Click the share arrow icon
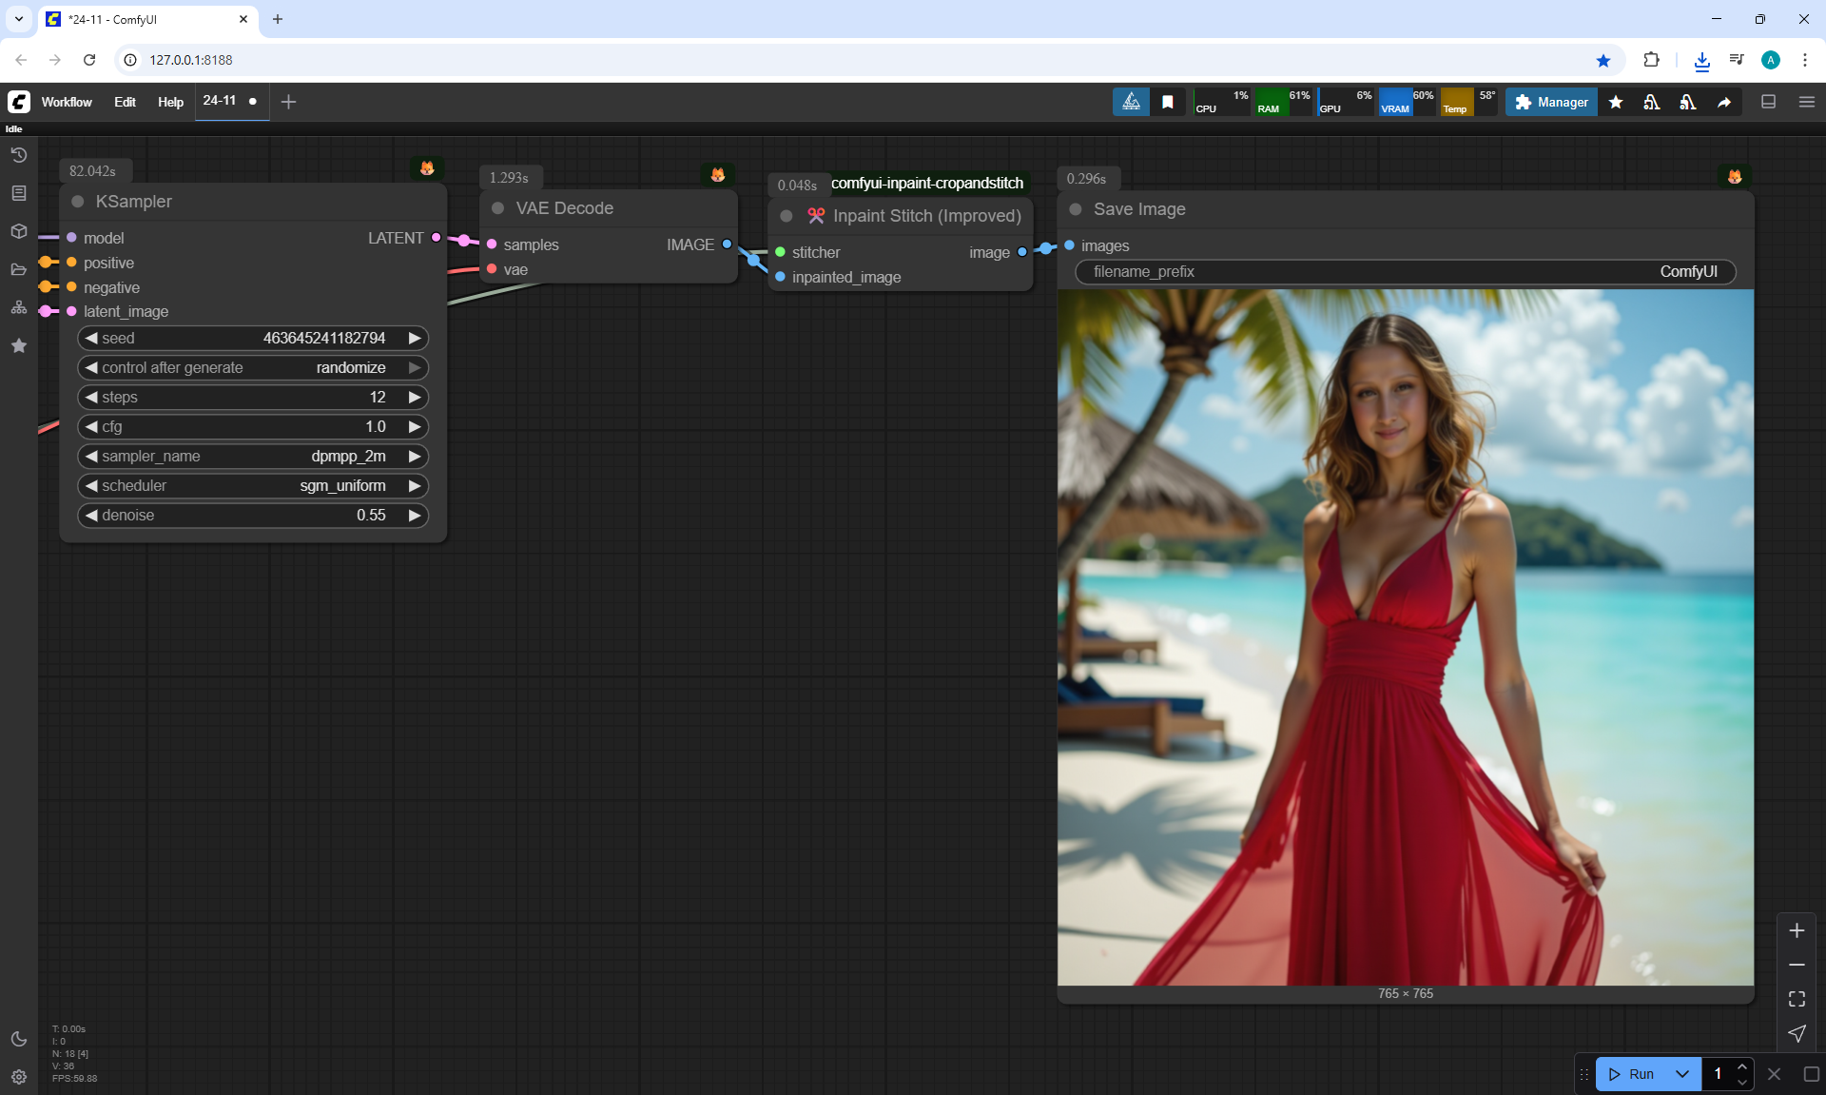 (x=1724, y=102)
